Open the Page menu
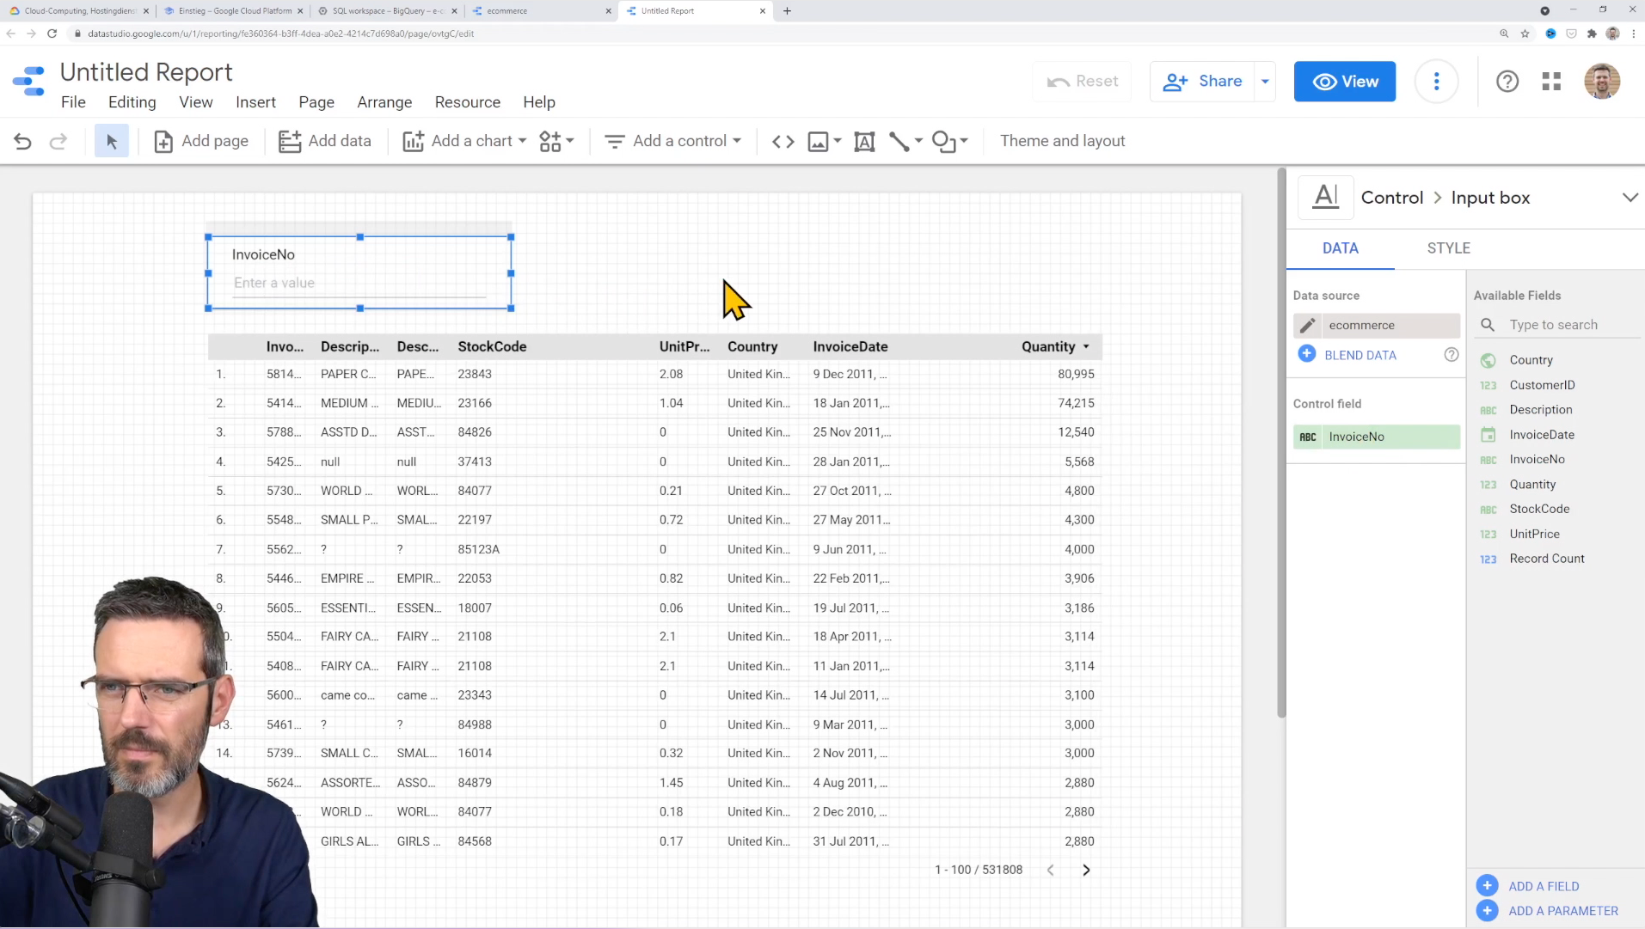The width and height of the screenshot is (1645, 929). coord(316,102)
